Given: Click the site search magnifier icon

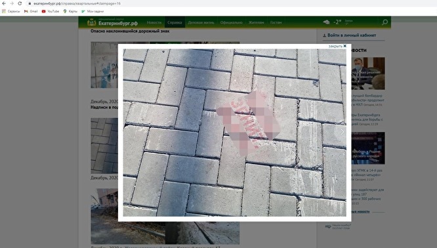Looking at the screenshot, I should (385, 22).
